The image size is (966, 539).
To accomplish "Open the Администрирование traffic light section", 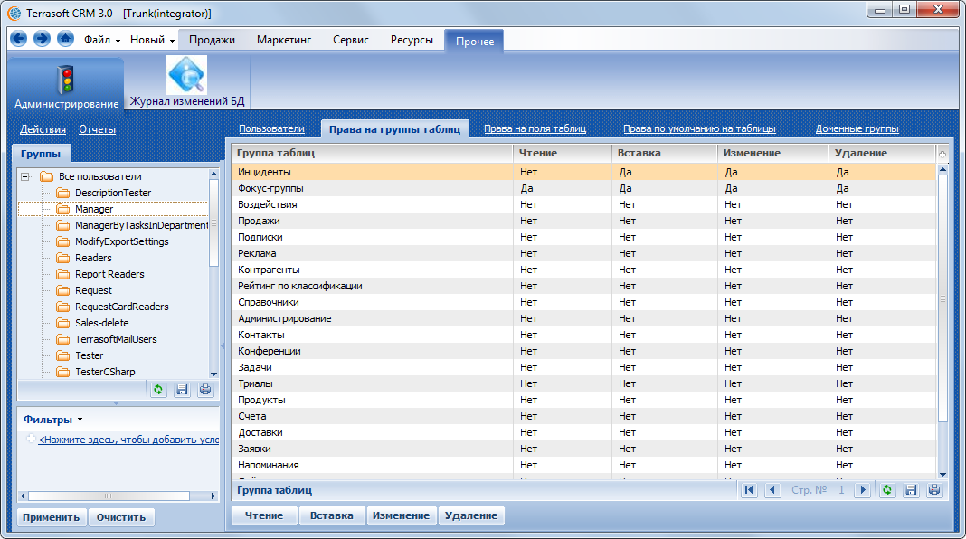I will point(67,86).
